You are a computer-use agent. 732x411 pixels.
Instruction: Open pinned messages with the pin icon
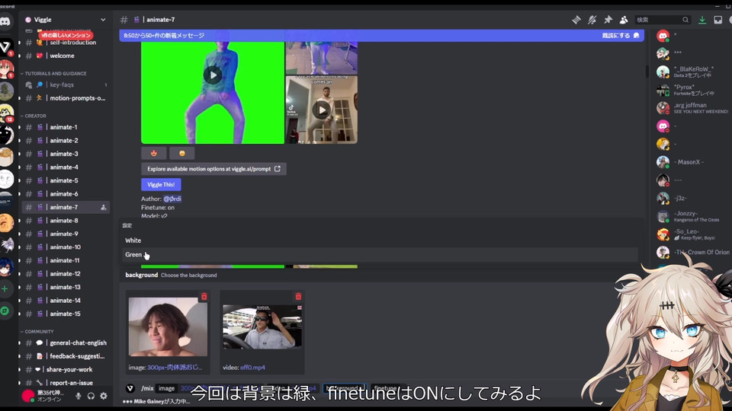[608, 20]
